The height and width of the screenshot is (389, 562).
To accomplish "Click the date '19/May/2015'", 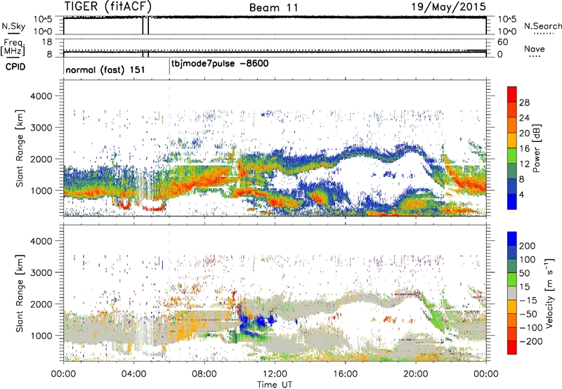I will coord(448,6).
